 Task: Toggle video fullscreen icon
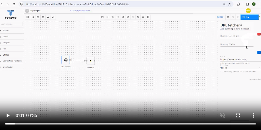pos(238,115)
